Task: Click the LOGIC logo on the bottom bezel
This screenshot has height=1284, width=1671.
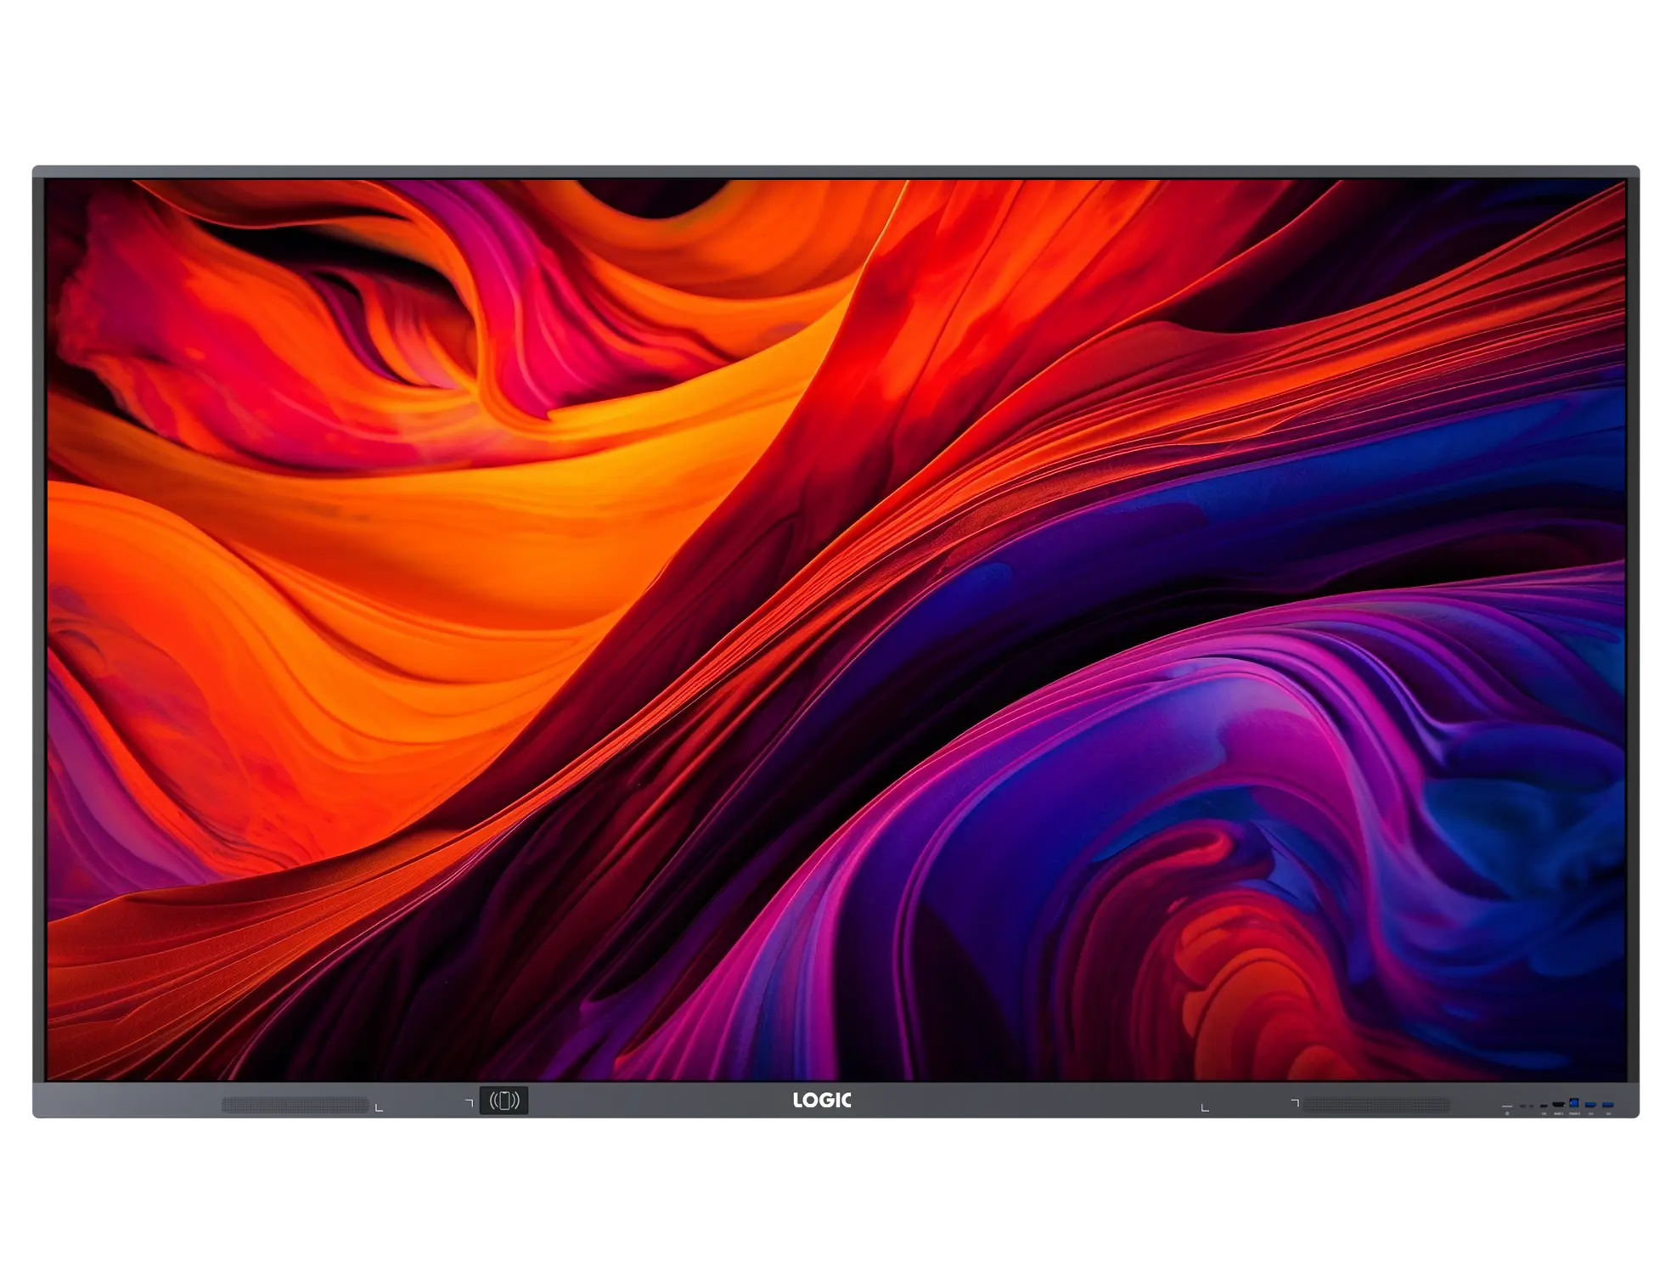Action: (822, 1101)
